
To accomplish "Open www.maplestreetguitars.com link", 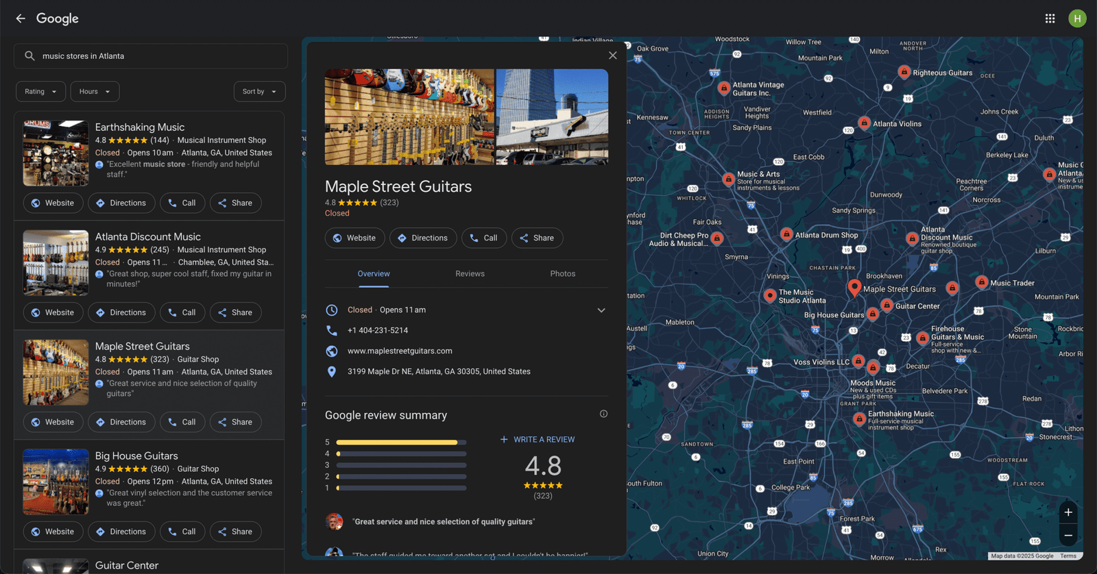I will (400, 351).
